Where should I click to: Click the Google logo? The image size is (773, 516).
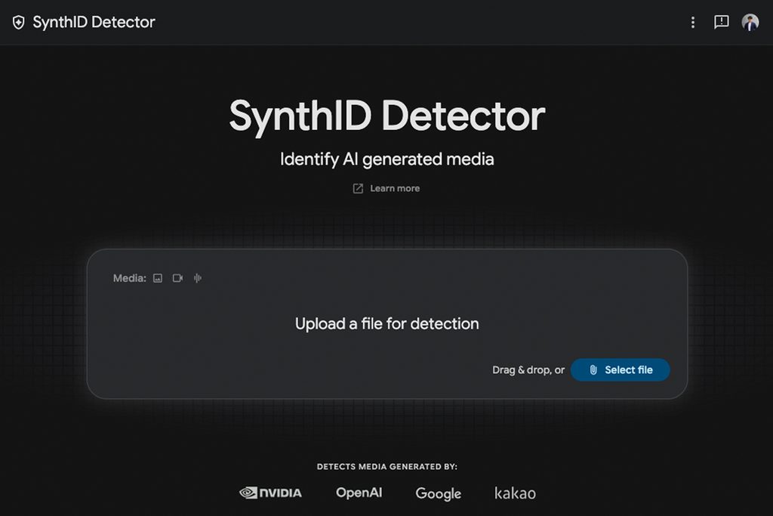(x=439, y=493)
